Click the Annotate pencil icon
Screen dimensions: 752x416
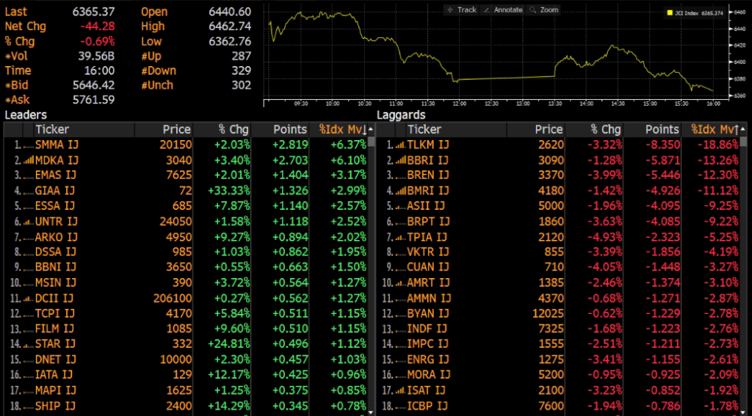[x=486, y=10]
